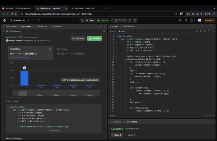Maximize the left panel fullscreen icon
The image size is (217, 141).
(101, 26)
